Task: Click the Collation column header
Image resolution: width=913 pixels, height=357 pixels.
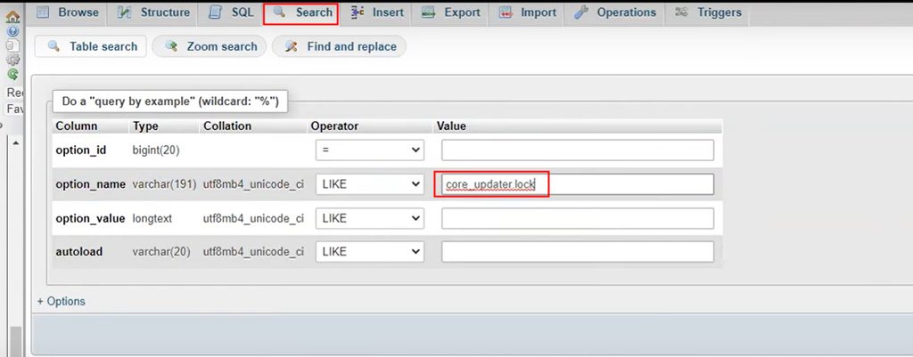Action: pos(227,126)
